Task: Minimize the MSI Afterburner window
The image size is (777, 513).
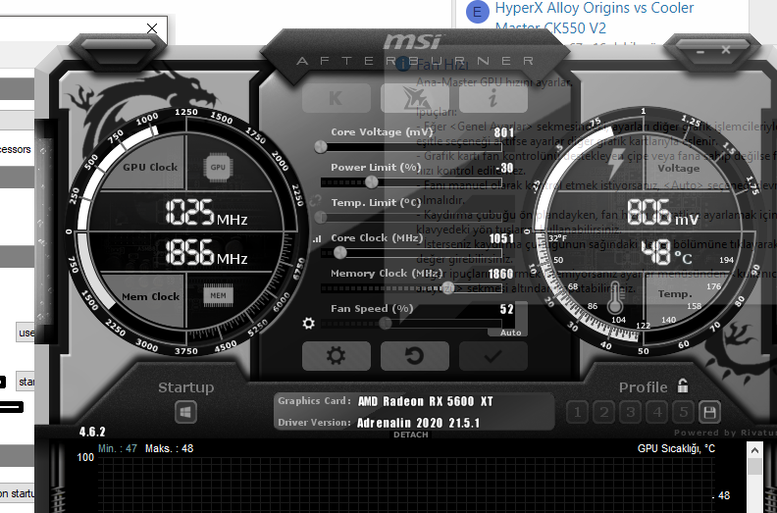Action: coord(700,51)
